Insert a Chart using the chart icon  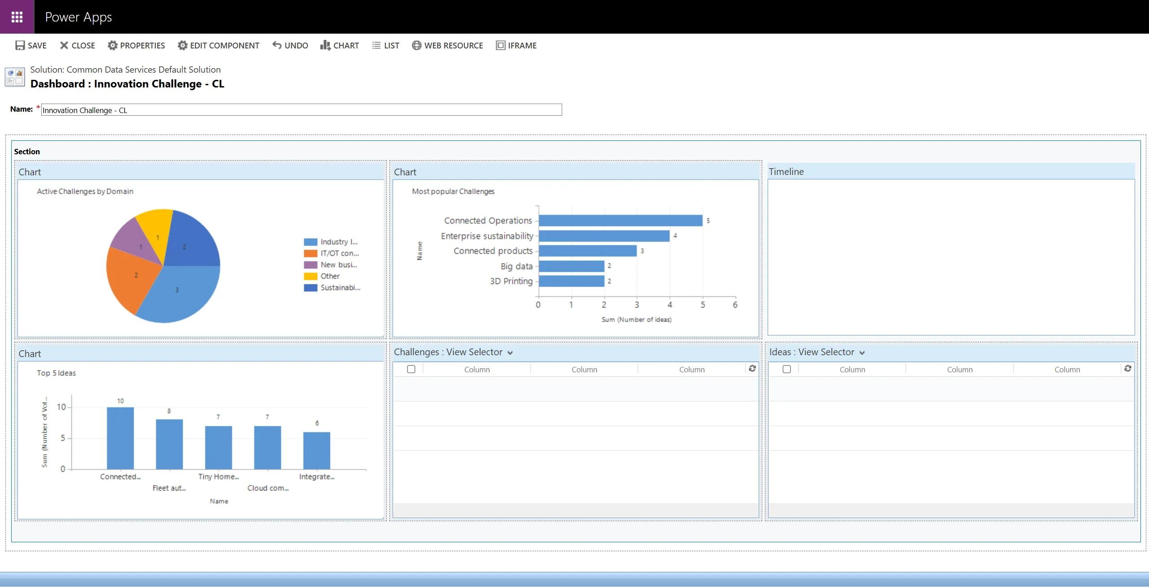pos(325,45)
